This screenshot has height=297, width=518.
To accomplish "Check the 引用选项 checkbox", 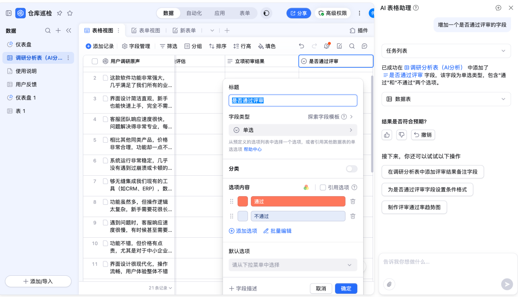I will [323, 188].
